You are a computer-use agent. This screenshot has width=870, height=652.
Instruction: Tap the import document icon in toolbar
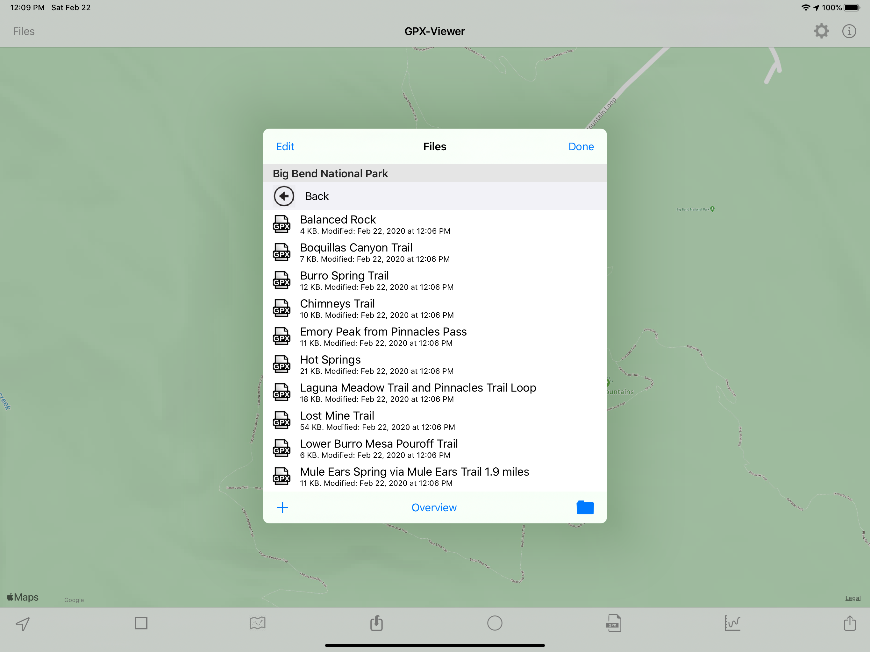376,623
